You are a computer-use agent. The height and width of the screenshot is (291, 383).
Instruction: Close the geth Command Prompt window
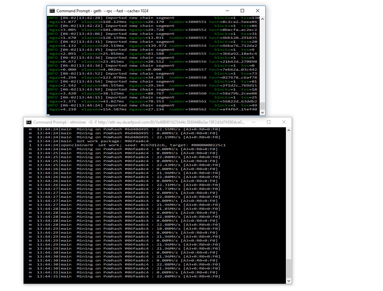(258, 11)
